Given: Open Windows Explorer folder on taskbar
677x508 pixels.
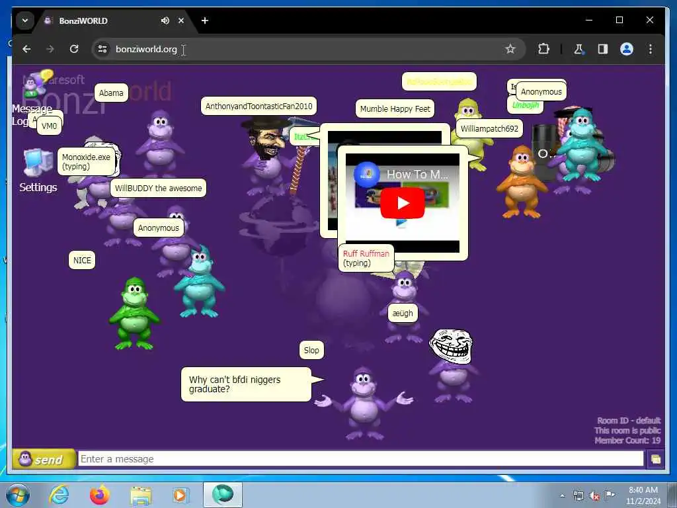Looking at the screenshot, I should (x=141, y=495).
